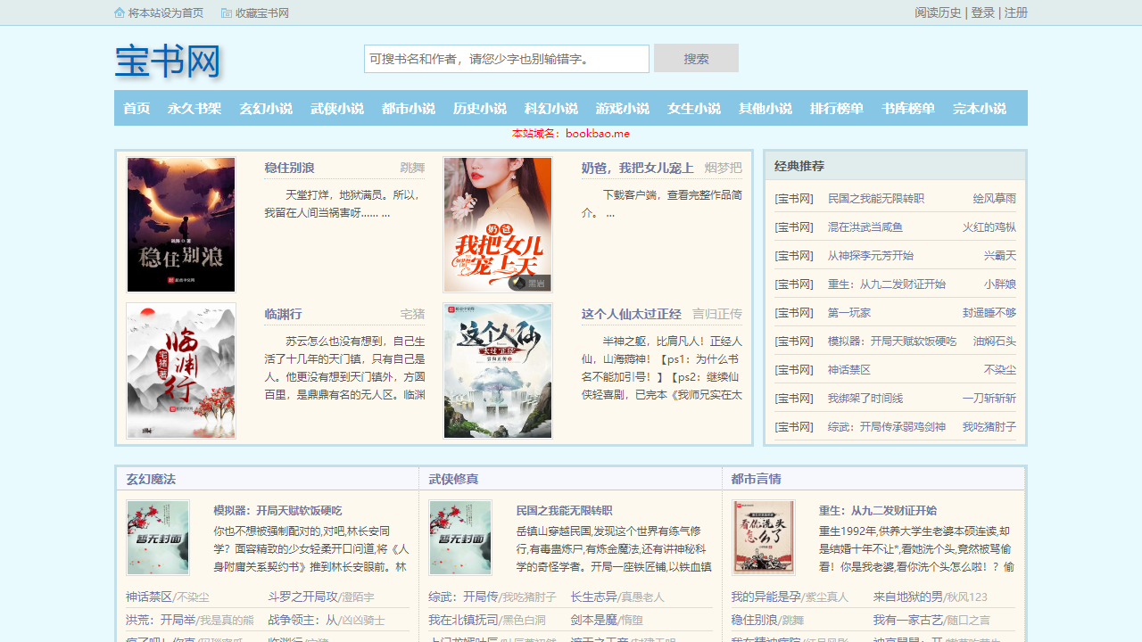Open the 临渊行 book cover
Image resolution: width=1142 pixels, height=642 pixels.
[x=181, y=371]
